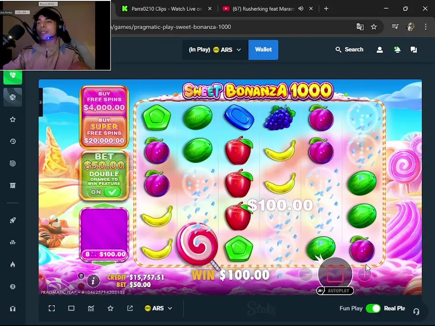The width and height of the screenshot is (435, 326).
Task: Click the CREDIT $15,757.51 display
Action: 135,278
